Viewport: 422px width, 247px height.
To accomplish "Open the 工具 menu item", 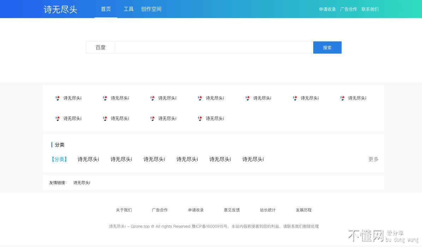I will click(129, 9).
